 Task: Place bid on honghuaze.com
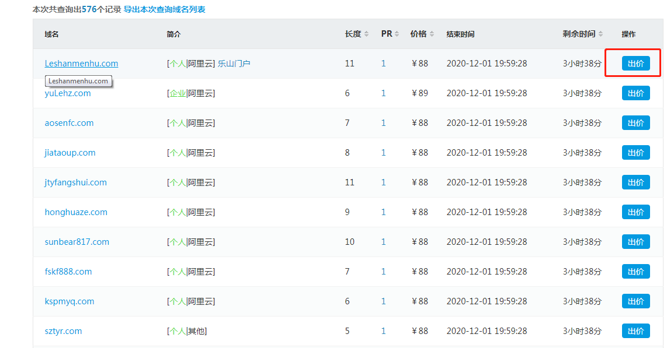(635, 212)
